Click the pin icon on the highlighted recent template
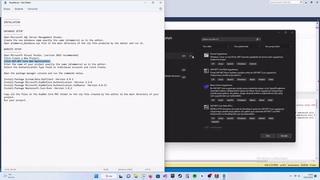The height and width of the screenshot is (180, 320). (190, 56)
